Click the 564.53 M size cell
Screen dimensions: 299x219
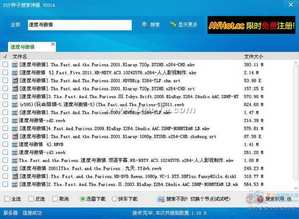tap(254, 184)
